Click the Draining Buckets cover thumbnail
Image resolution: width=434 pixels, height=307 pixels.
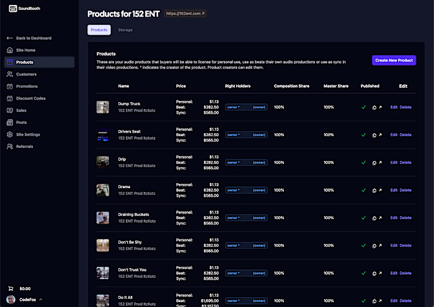tap(103, 218)
